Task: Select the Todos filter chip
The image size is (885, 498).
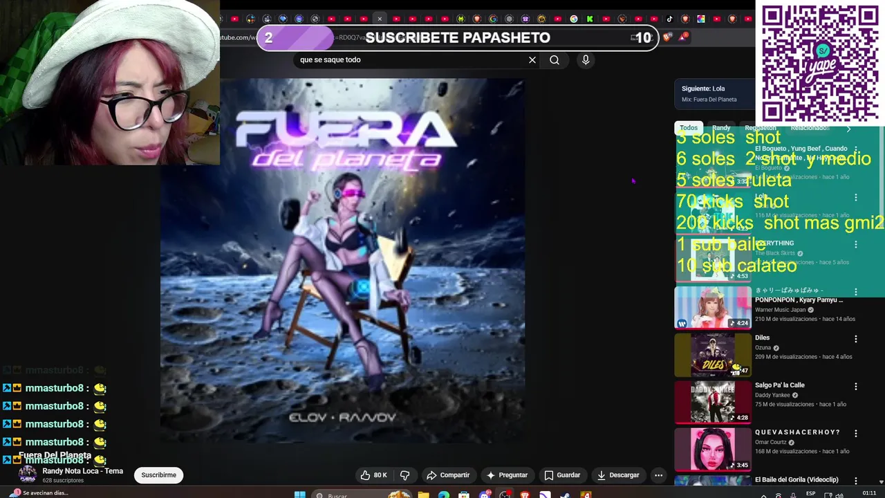Action: pyautogui.click(x=689, y=128)
